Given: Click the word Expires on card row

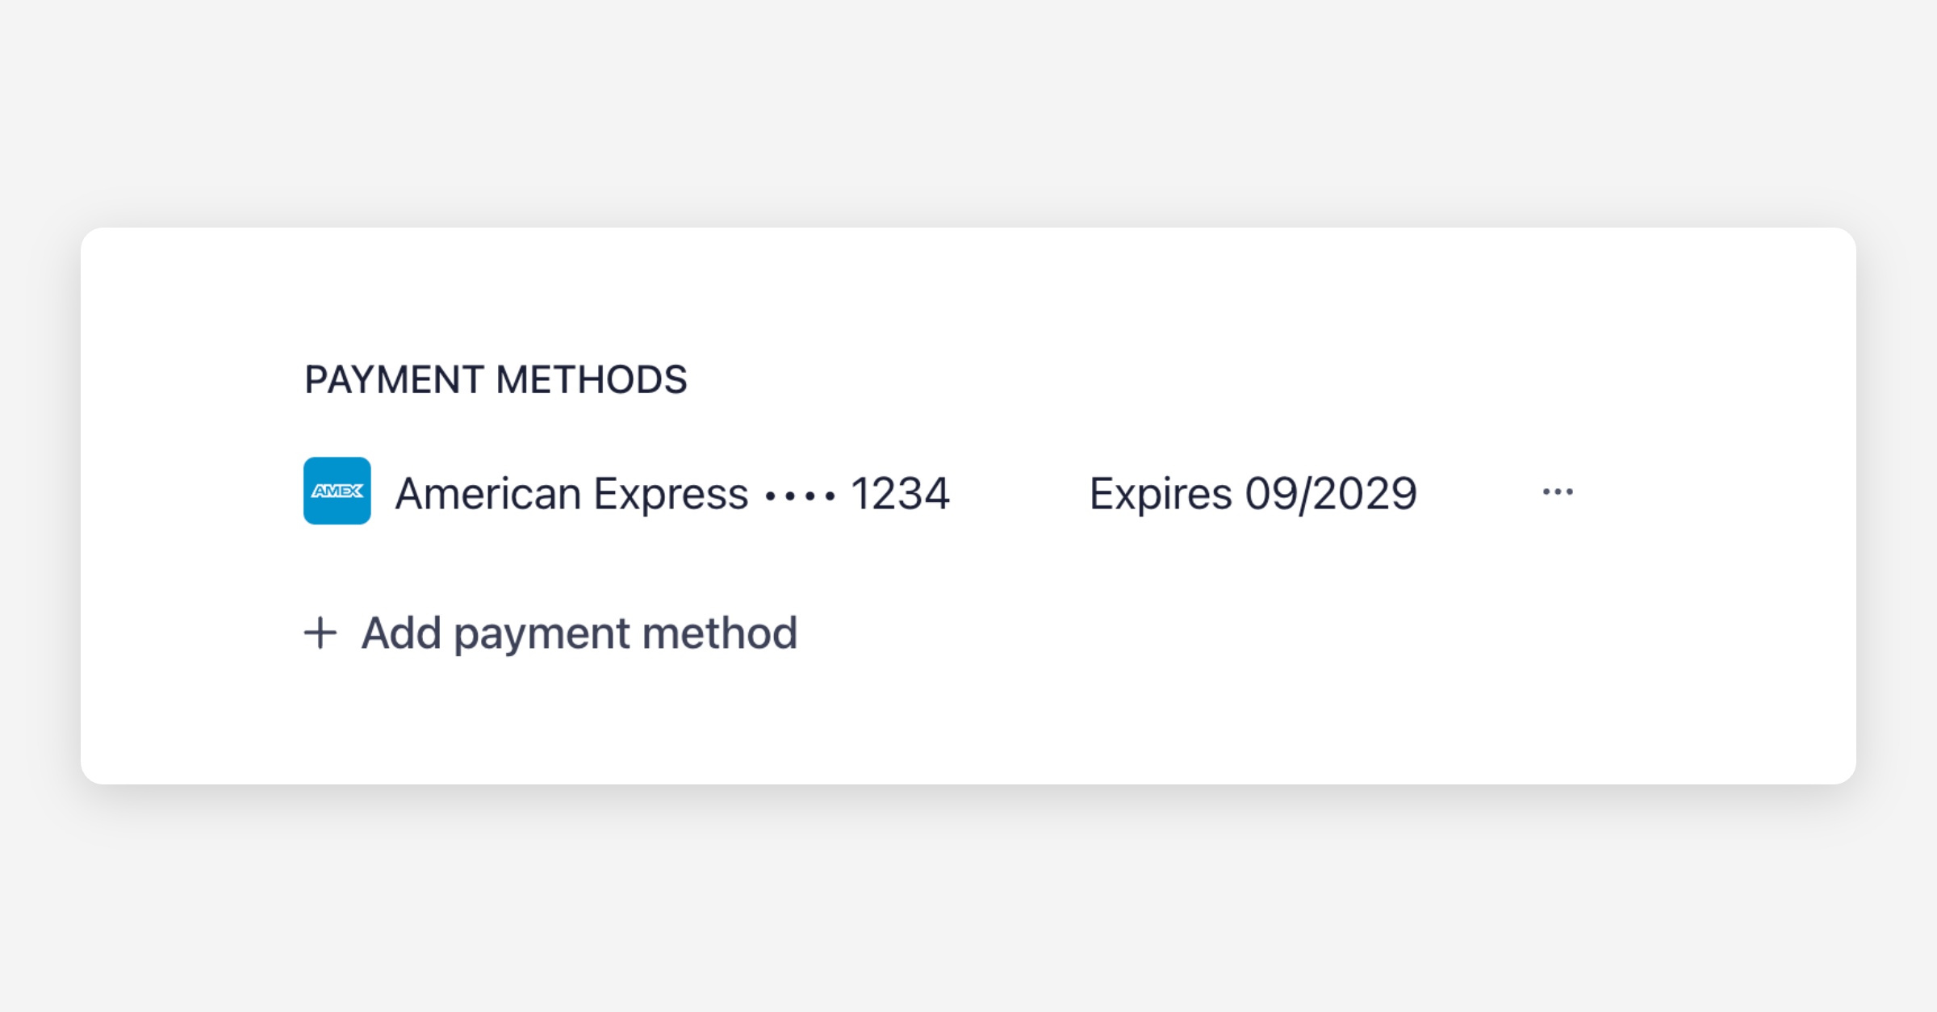Looking at the screenshot, I should (1161, 493).
